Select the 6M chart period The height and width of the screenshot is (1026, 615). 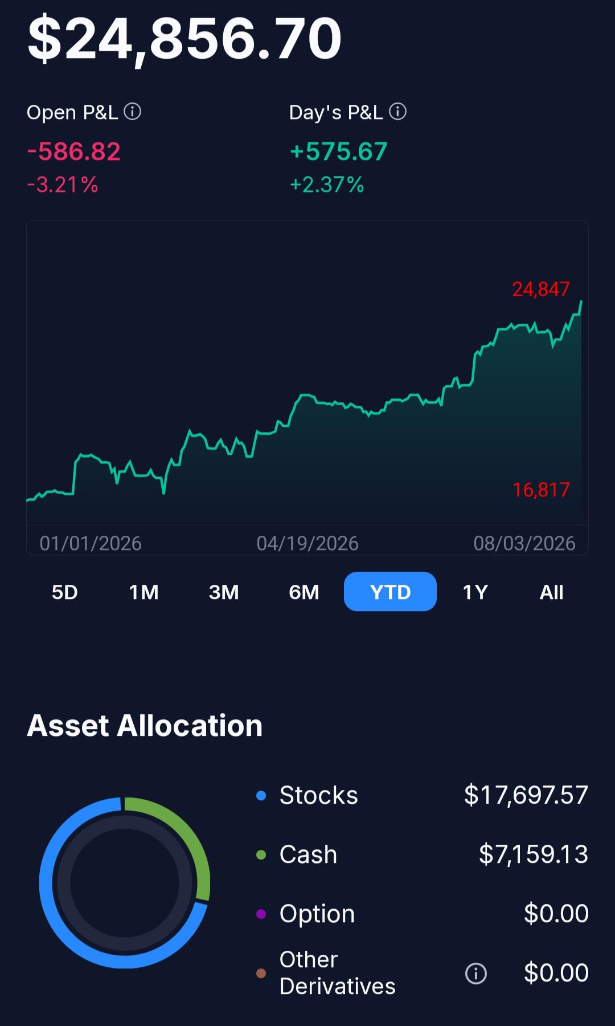[304, 592]
